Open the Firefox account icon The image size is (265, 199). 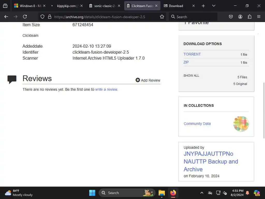coord(240,17)
